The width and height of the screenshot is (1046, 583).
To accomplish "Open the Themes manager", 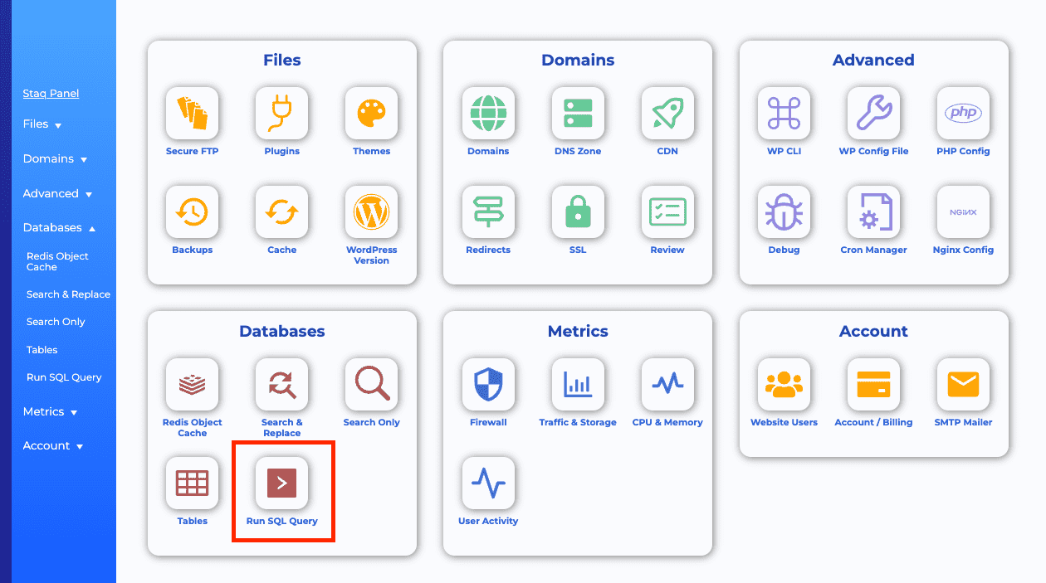I will [x=371, y=114].
